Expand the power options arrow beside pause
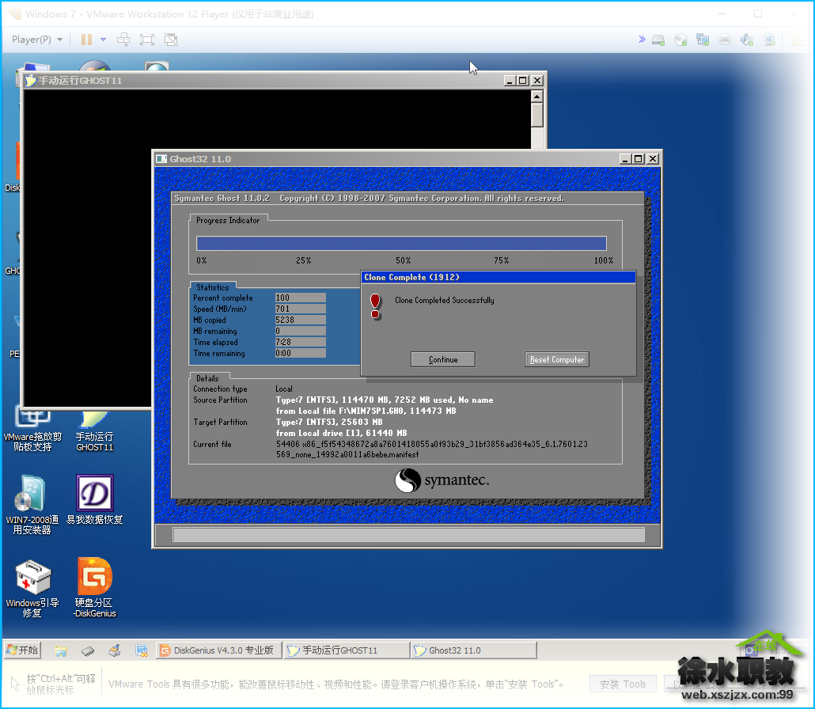Screen dimensions: 815x709 click(103, 40)
